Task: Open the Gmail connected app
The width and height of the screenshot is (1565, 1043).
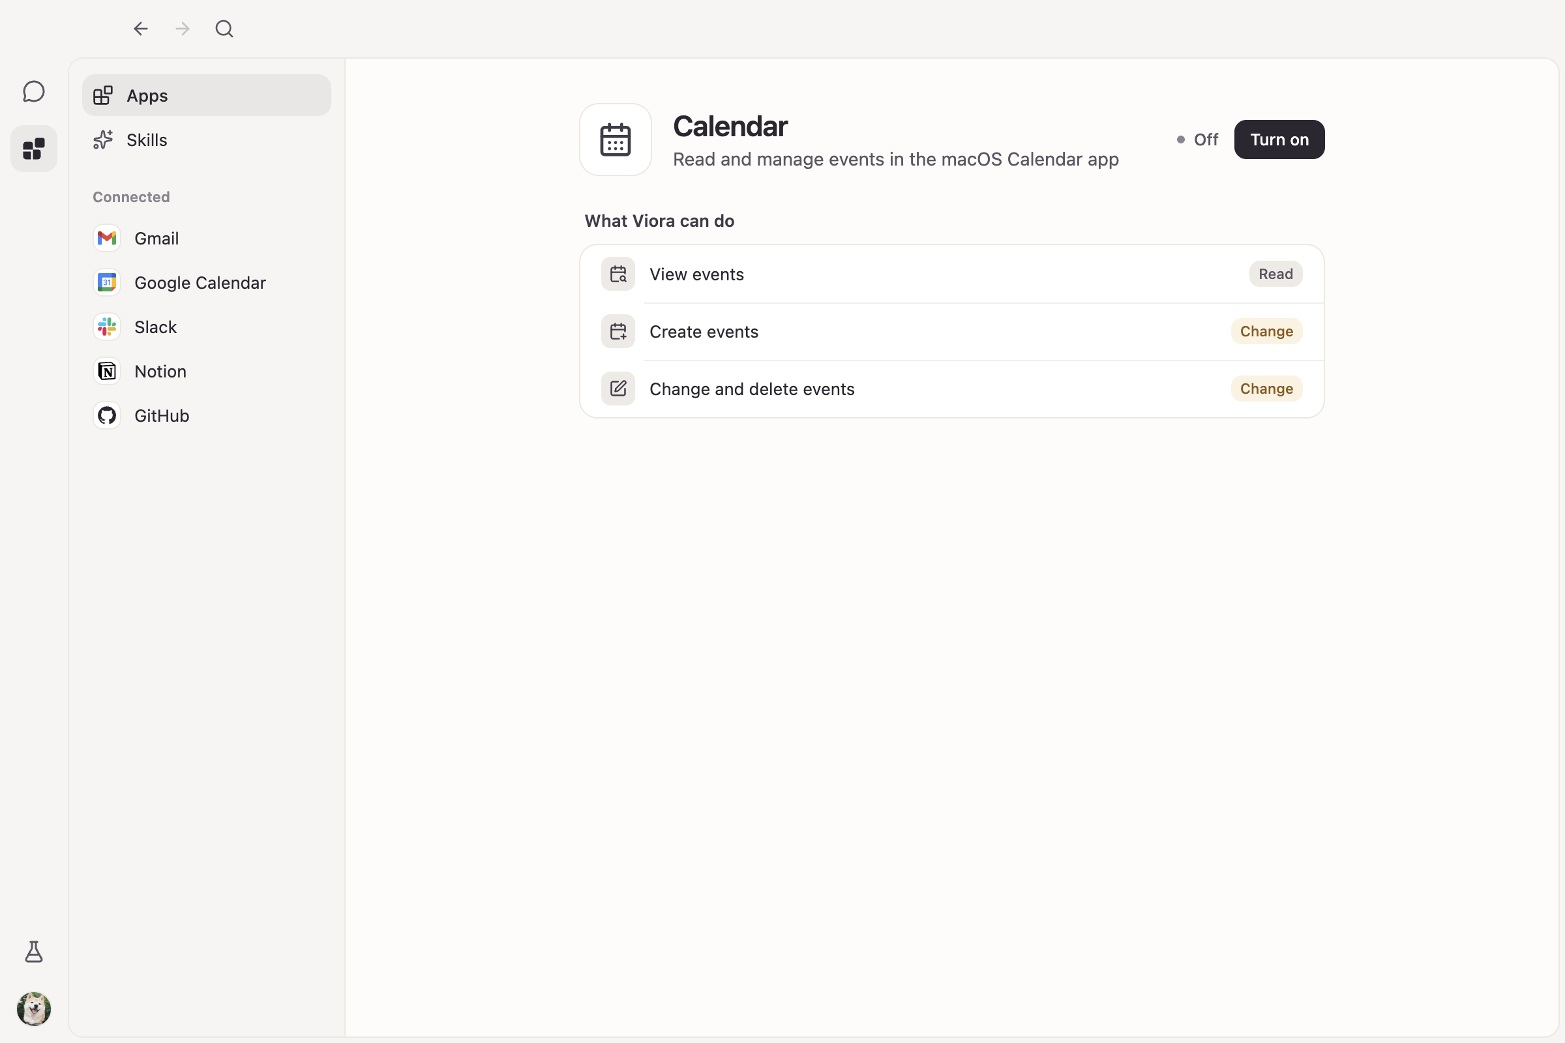Action: [x=206, y=238]
